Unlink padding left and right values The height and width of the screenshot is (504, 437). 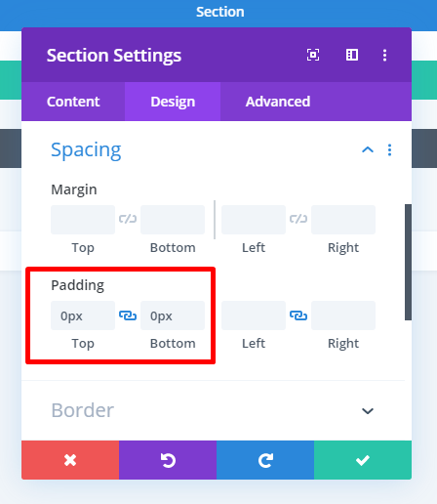click(298, 315)
